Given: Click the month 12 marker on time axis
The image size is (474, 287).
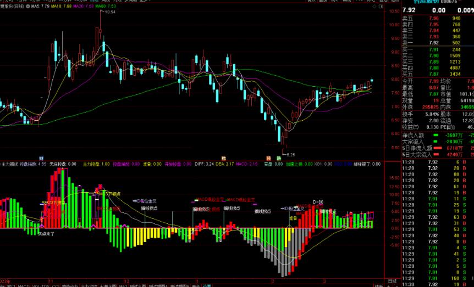Looking at the screenshot, I should [x=126, y=280].
